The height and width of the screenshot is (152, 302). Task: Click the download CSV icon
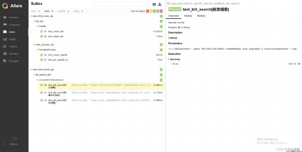pyautogui.click(x=160, y=4)
